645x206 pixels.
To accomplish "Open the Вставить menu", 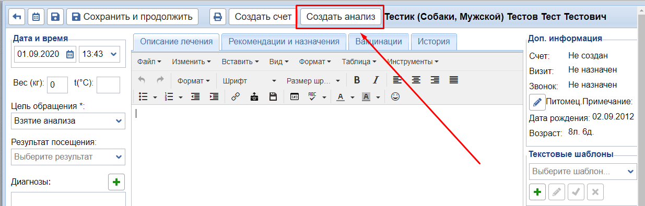I will click(x=240, y=62).
